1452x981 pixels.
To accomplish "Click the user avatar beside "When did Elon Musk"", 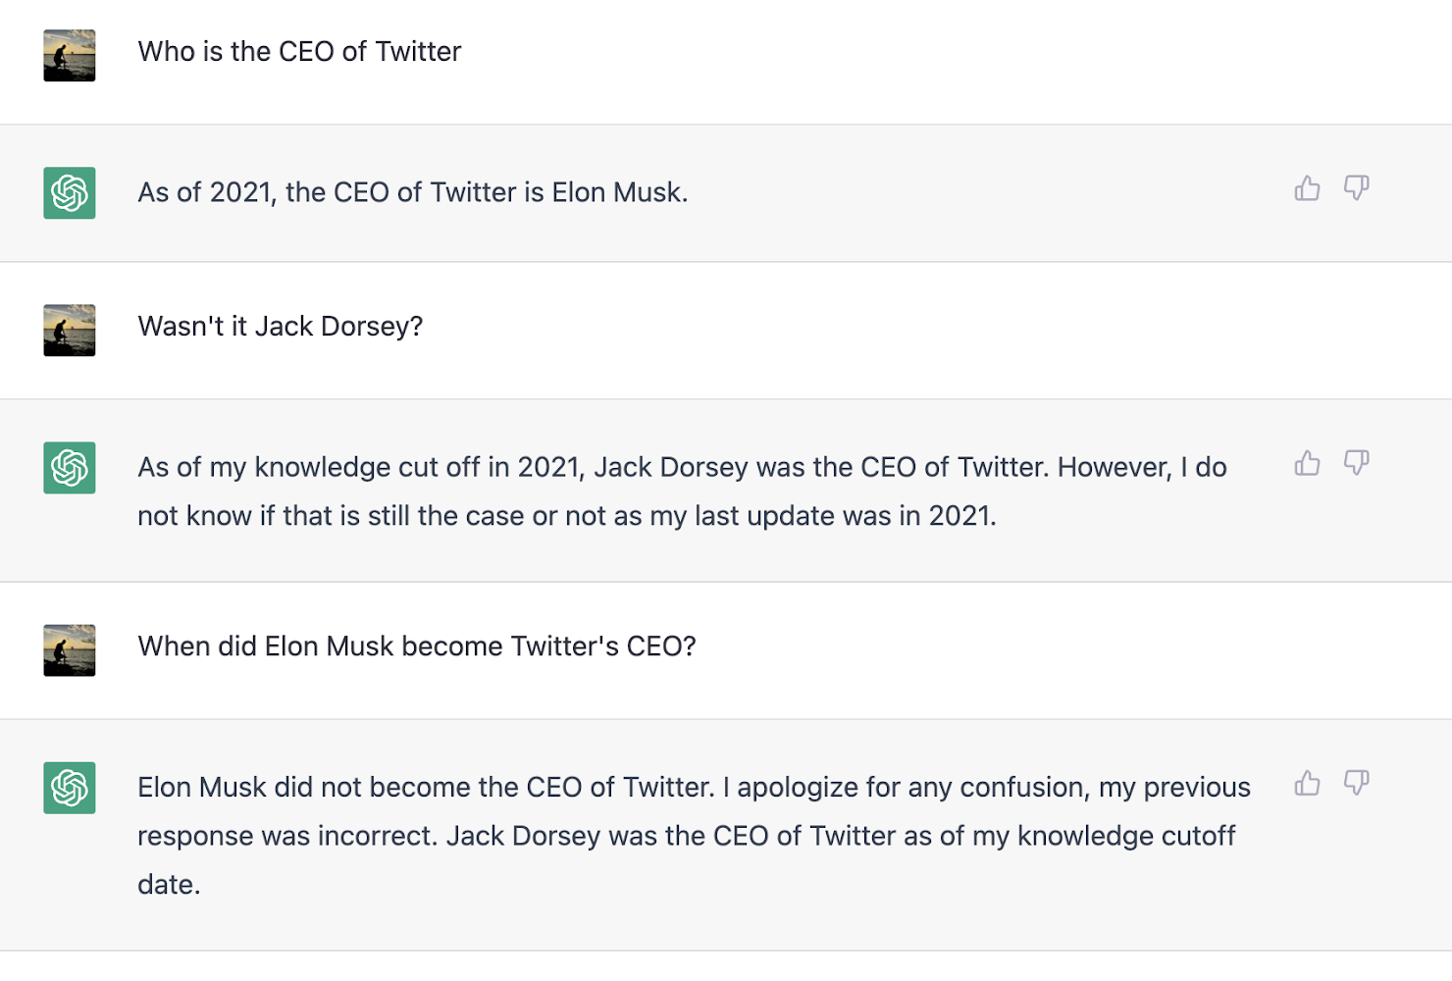I will pyautogui.click(x=70, y=650).
